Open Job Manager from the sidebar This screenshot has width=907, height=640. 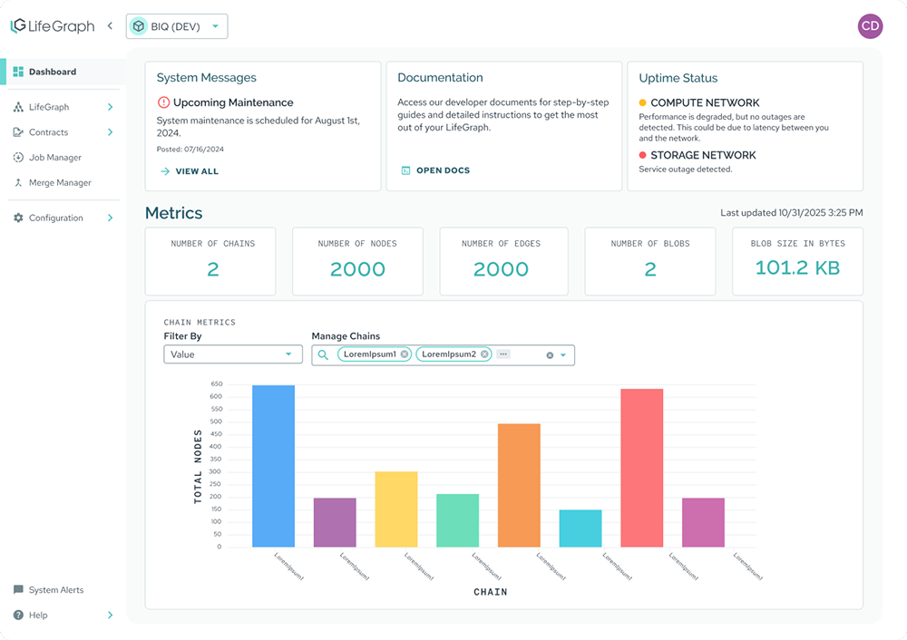click(x=54, y=158)
